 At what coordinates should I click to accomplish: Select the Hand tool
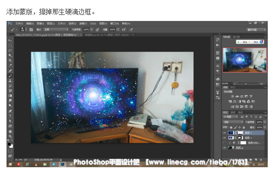pyautogui.click(x=10, y=131)
